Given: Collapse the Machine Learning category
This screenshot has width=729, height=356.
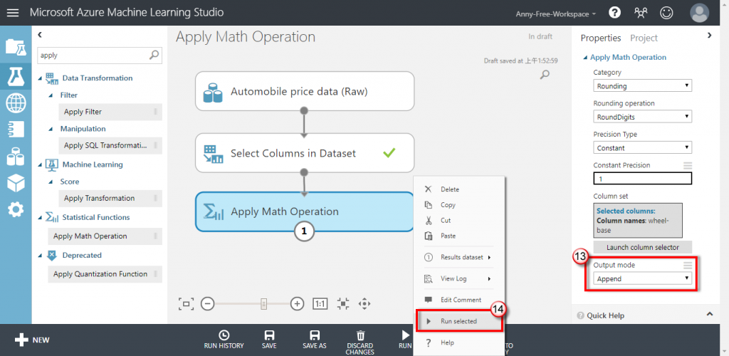Looking at the screenshot, I should click(41, 164).
